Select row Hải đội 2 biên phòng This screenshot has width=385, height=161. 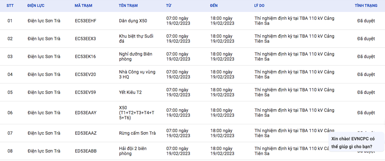192,151
